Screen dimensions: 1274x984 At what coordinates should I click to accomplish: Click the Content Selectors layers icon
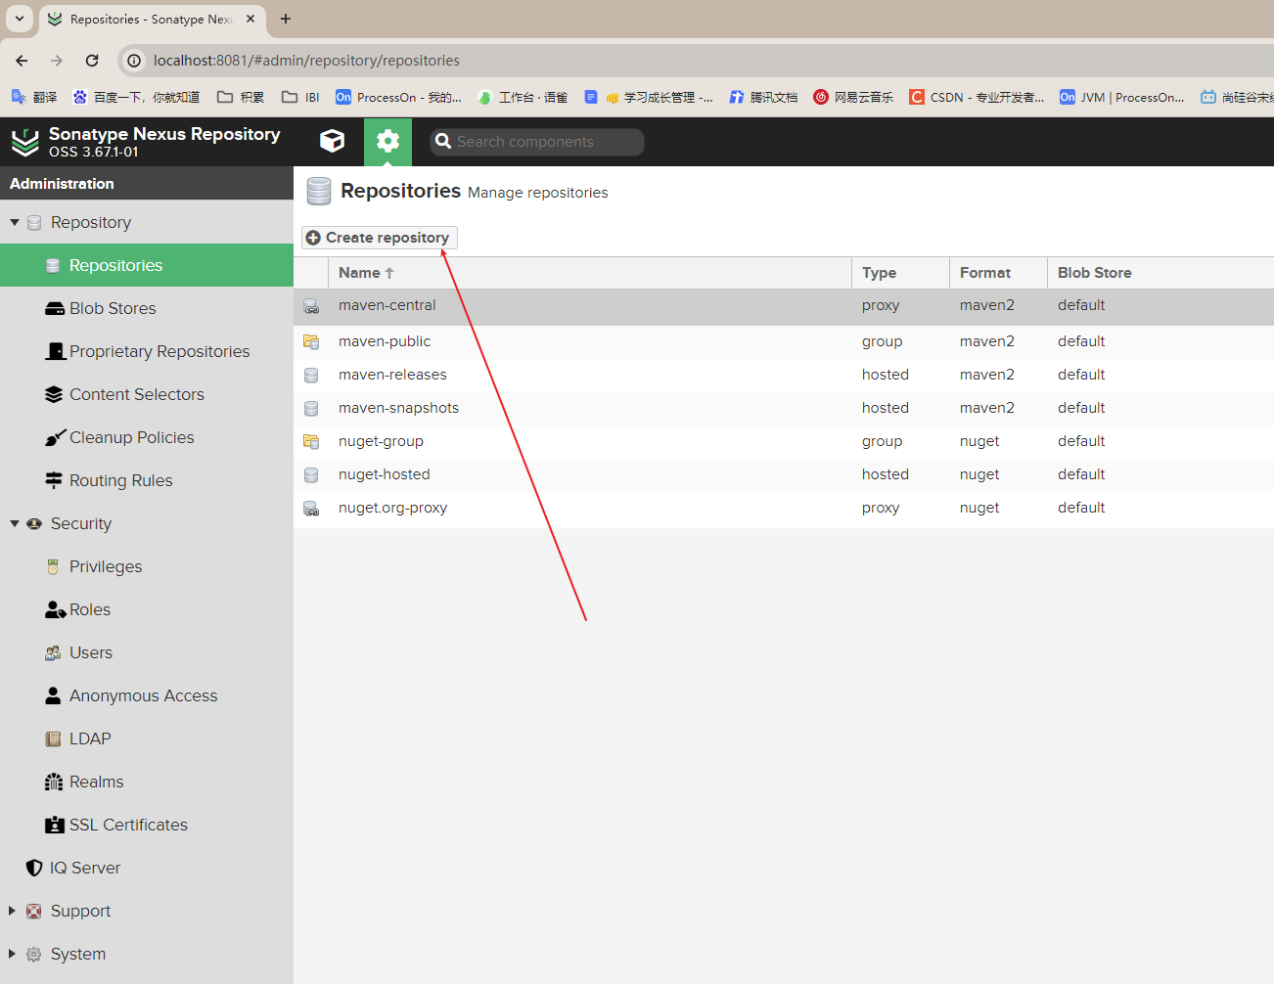coord(54,394)
